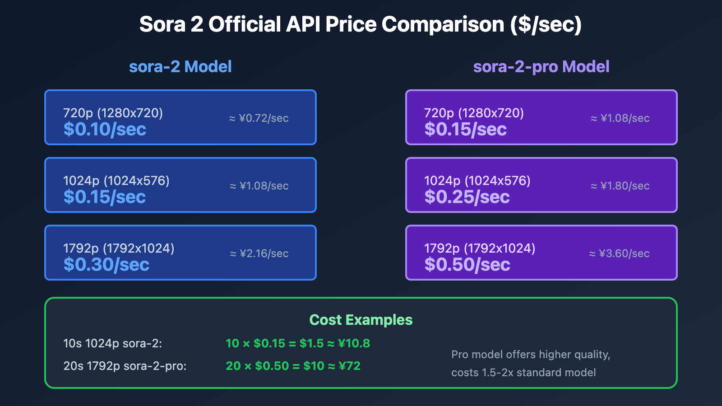Image resolution: width=722 pixels, height=406 pixels.
Task: Click the pro 1792p $0.50/sec card
Action: click(x=541, y=253)
